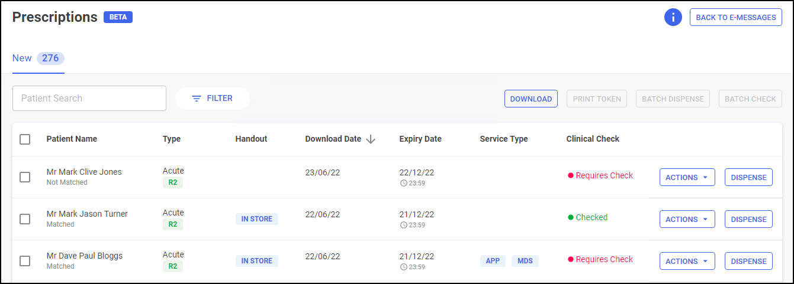Expand Actions dropdown for Mark Clive Jones
The width and height of the screenshot is (794, 284).
(x=687, y=177)
